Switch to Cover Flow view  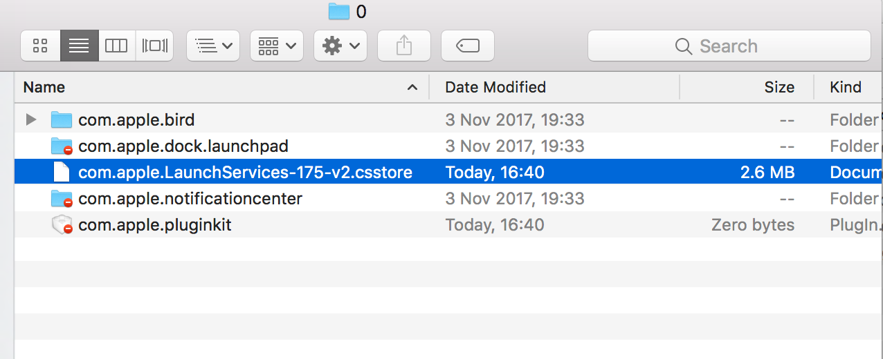[x=154, y=46]
